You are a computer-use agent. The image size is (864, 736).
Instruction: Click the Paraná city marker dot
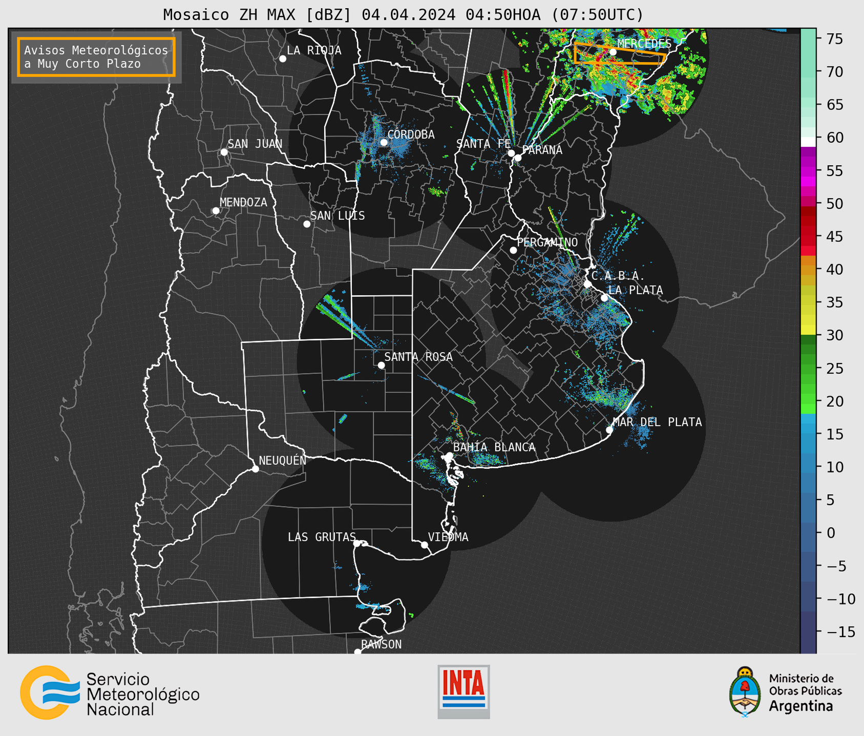518,158
